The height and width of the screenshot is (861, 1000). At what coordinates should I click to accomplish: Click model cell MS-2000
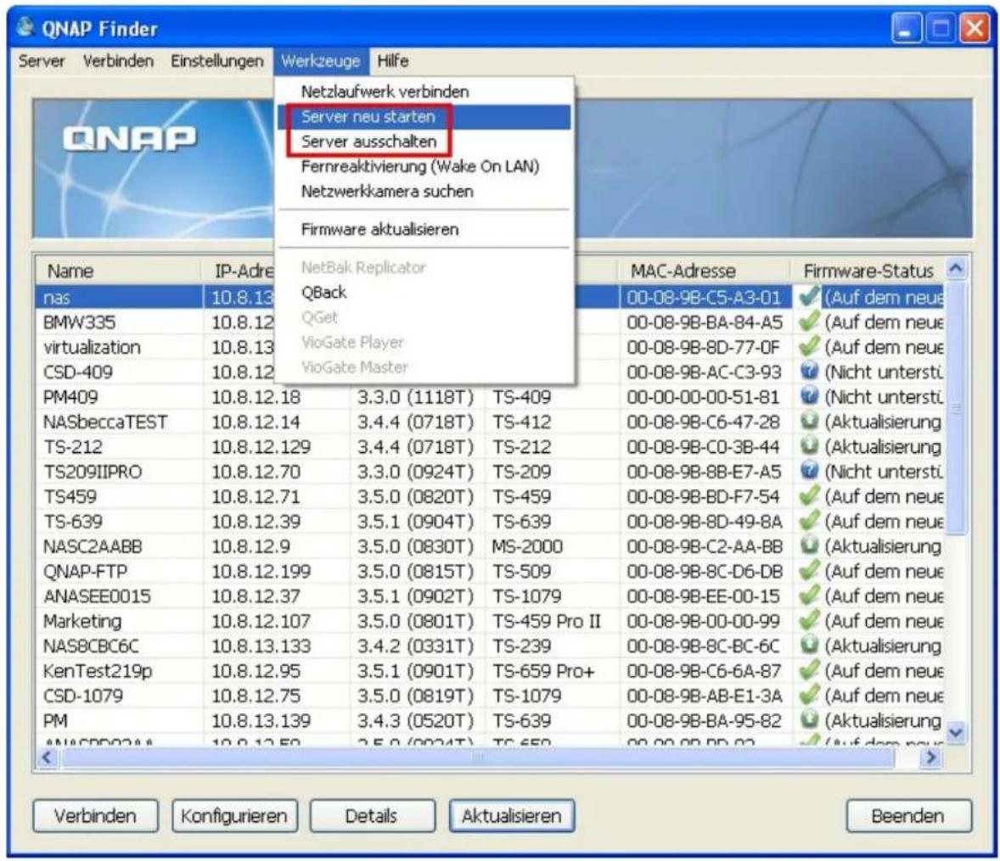pyautogui.click(x=527, y=545)
